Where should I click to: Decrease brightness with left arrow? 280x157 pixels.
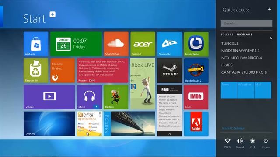click(251, 147)
